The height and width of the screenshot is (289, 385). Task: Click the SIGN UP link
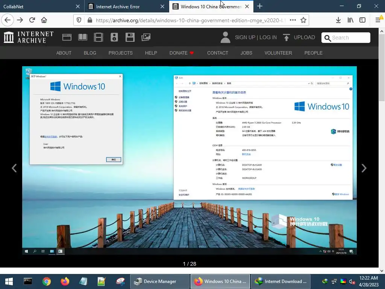(245, 37)
